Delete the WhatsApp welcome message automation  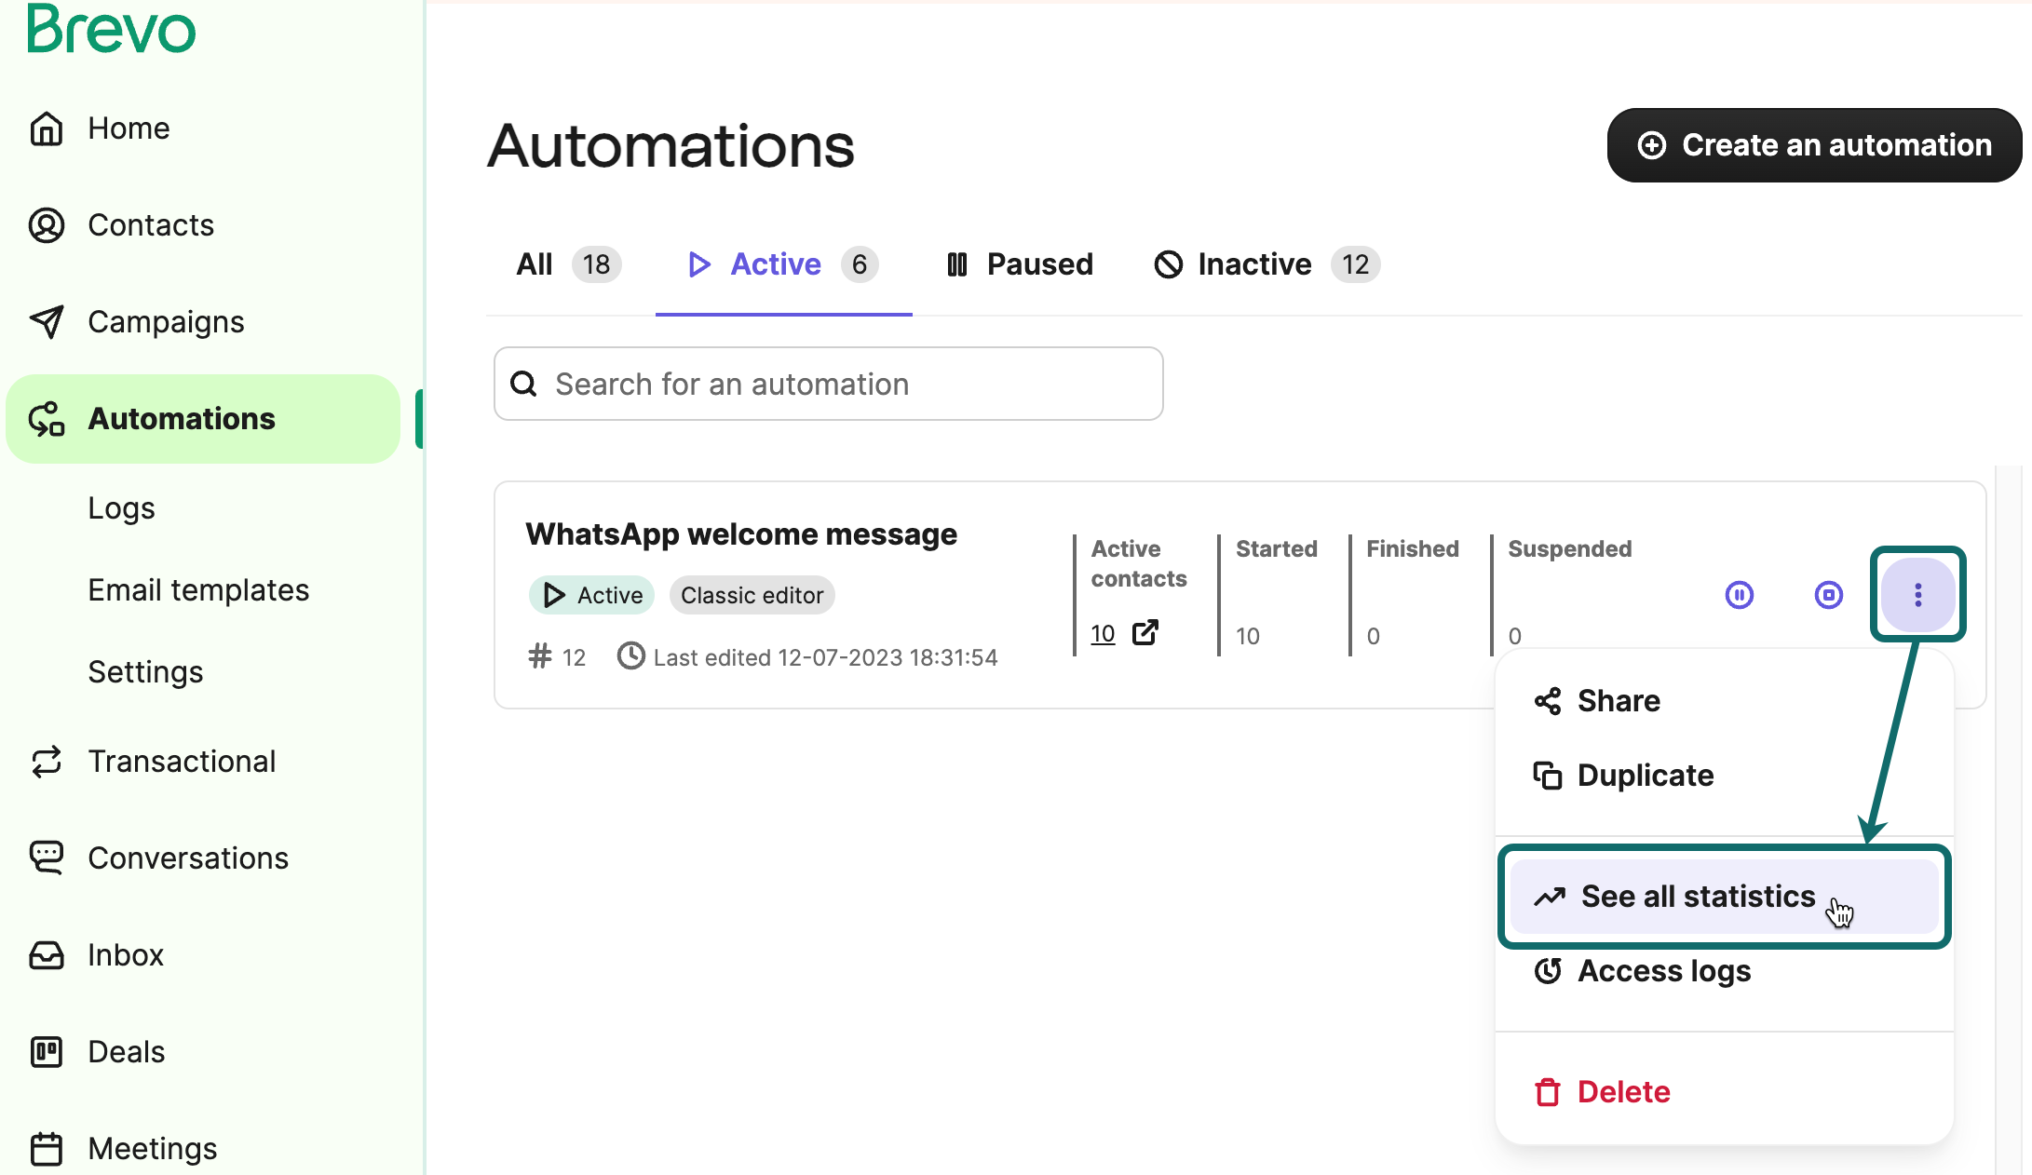pos(1622,1091)
